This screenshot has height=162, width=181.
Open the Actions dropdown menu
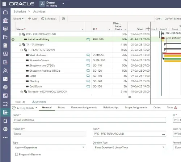point(18,19)
